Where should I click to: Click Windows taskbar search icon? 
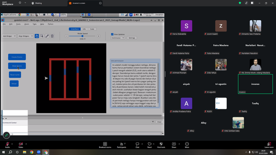tap(10, 152)
